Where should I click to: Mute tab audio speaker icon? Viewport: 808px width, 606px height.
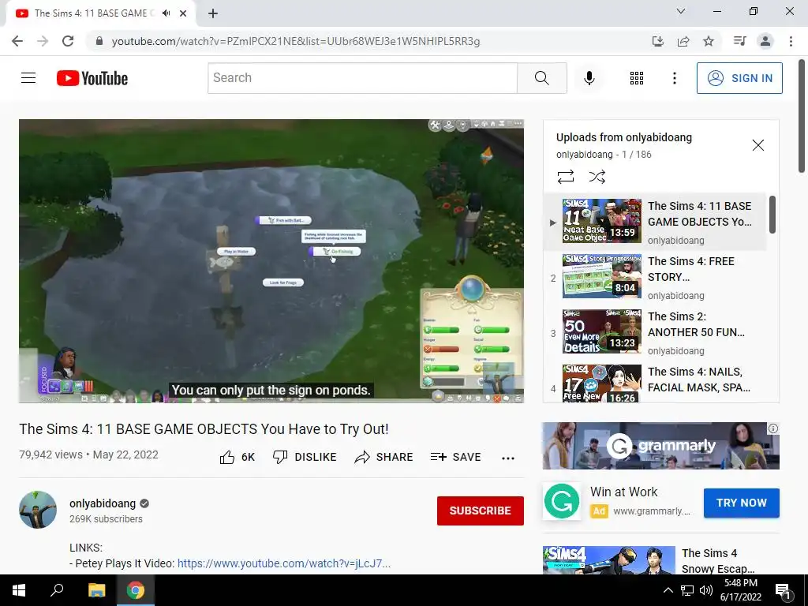pos(166,13)
